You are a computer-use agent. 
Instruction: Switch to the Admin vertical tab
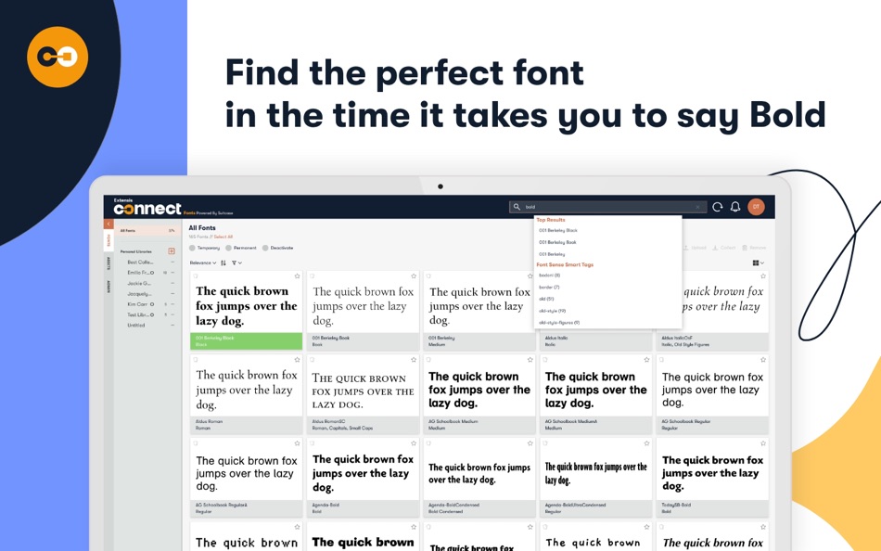click(109, 287)
